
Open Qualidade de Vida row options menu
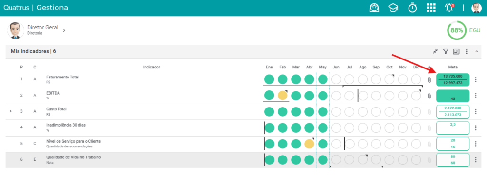[x=475, y=160]
